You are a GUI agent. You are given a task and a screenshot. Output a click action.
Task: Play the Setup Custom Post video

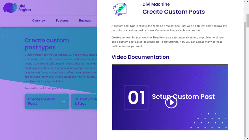click(171, 102)
